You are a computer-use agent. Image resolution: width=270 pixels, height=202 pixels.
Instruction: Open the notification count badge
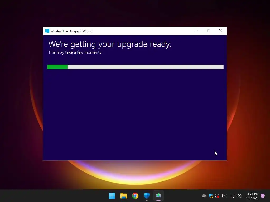point(263,196)
